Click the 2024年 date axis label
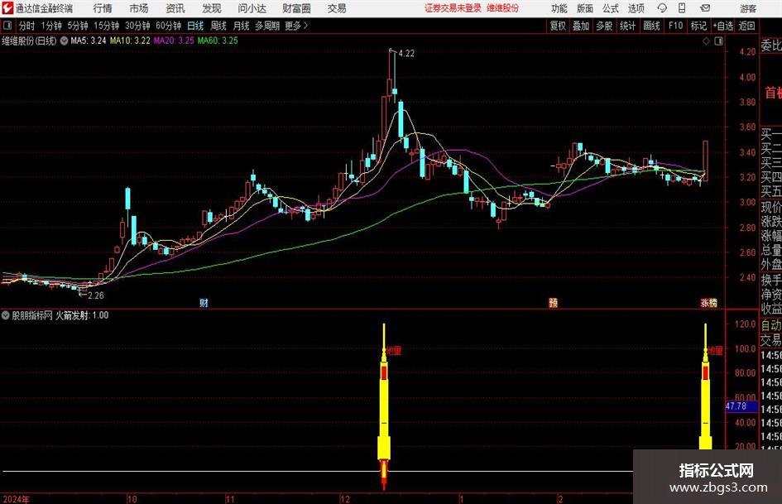Image resolution: width=782 pixels, height=504 pixels. click(x=16, y=499)
